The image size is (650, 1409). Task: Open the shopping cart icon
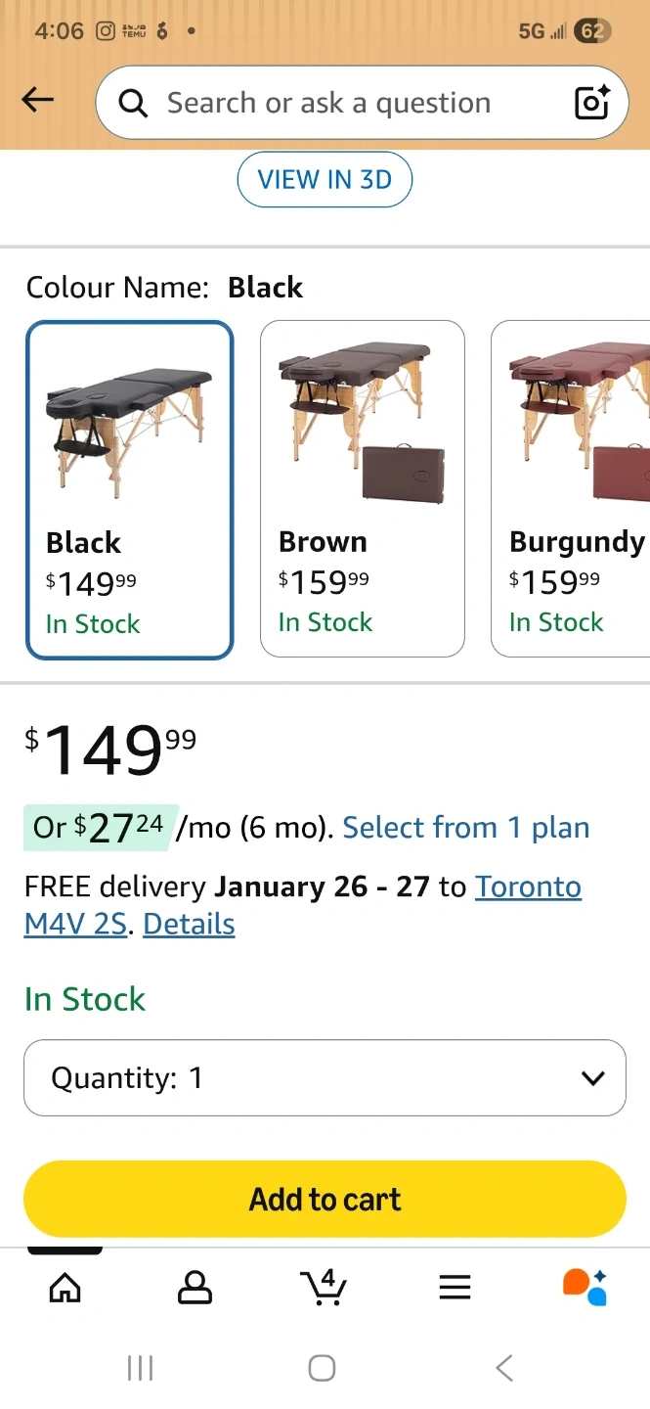coord(324,1287)
